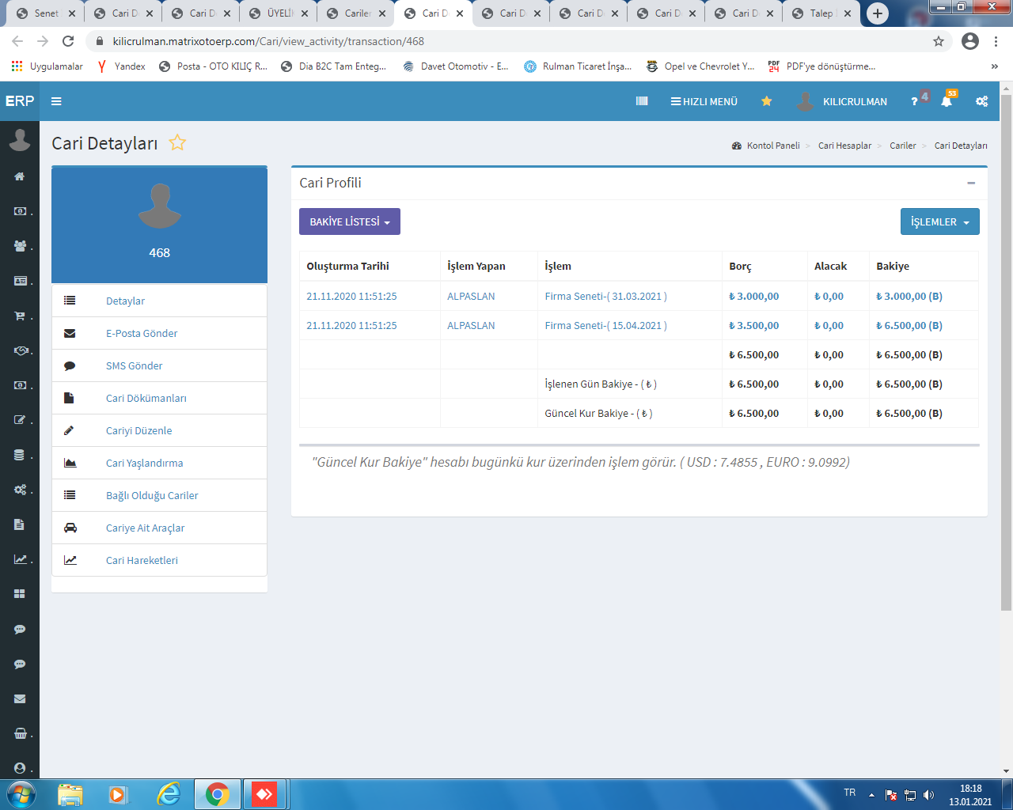Bookmark this page with Chrome star
The width and height of the screenshot is (1013, 810).
pyautogui.click(x=939, y=41)
